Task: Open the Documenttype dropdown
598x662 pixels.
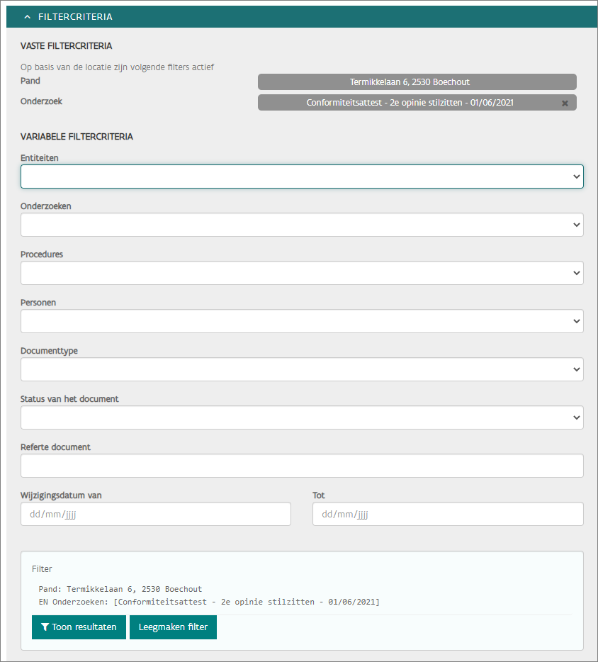Action: 302,369
